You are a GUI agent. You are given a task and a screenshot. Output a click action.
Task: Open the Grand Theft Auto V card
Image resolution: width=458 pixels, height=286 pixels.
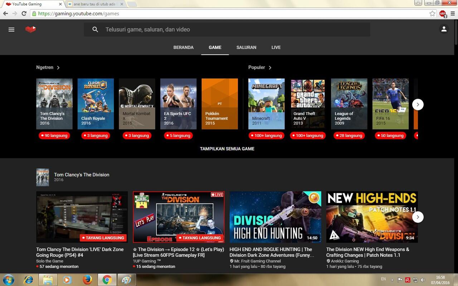pyautogui.click(x=308, y=104)
